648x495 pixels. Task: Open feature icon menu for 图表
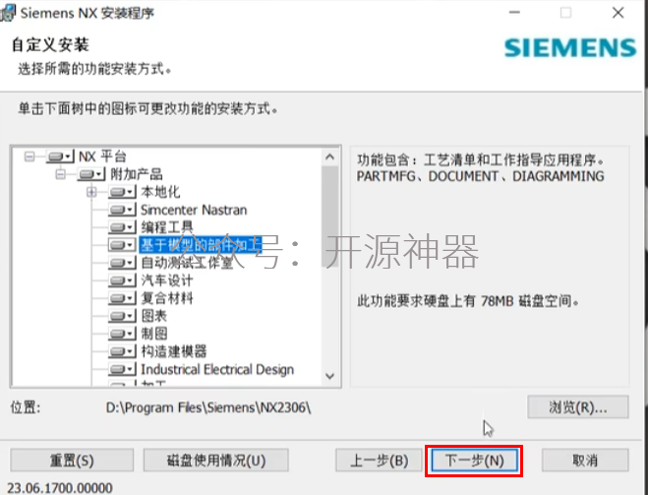point(122,316)
